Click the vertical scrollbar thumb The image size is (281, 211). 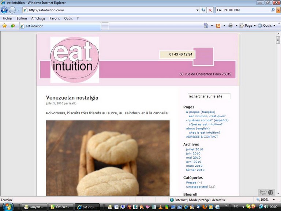click(x=278, y=40)
